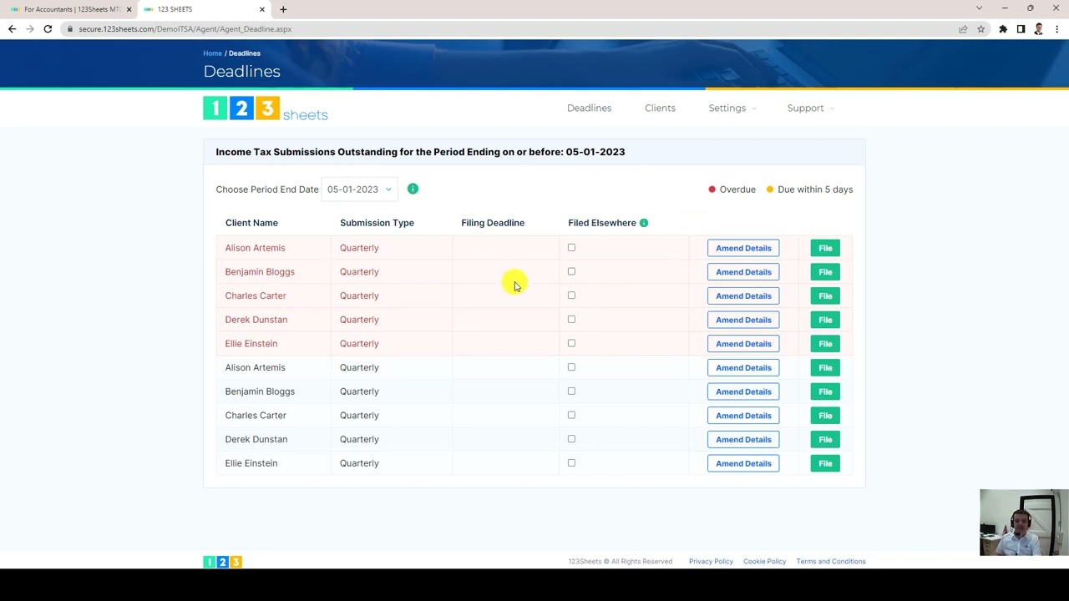Tick Filed Elsewhere for black-text Ellie Einstein row

click(x=571, y=462)
